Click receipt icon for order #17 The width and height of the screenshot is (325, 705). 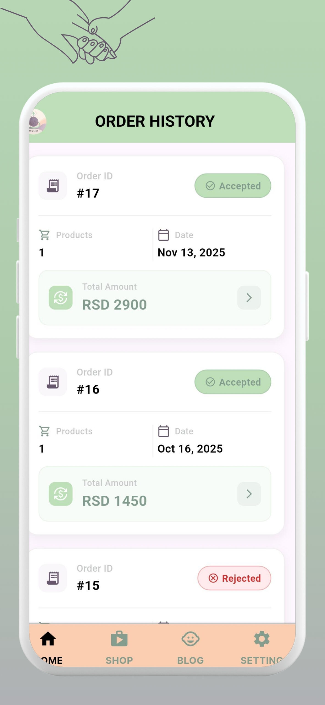point(53,186)
